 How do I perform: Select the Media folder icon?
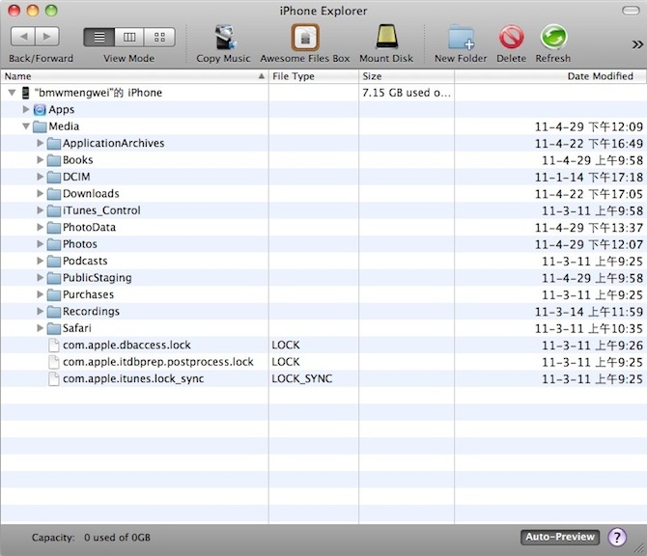pyautogui.click(x=40, y=126)
